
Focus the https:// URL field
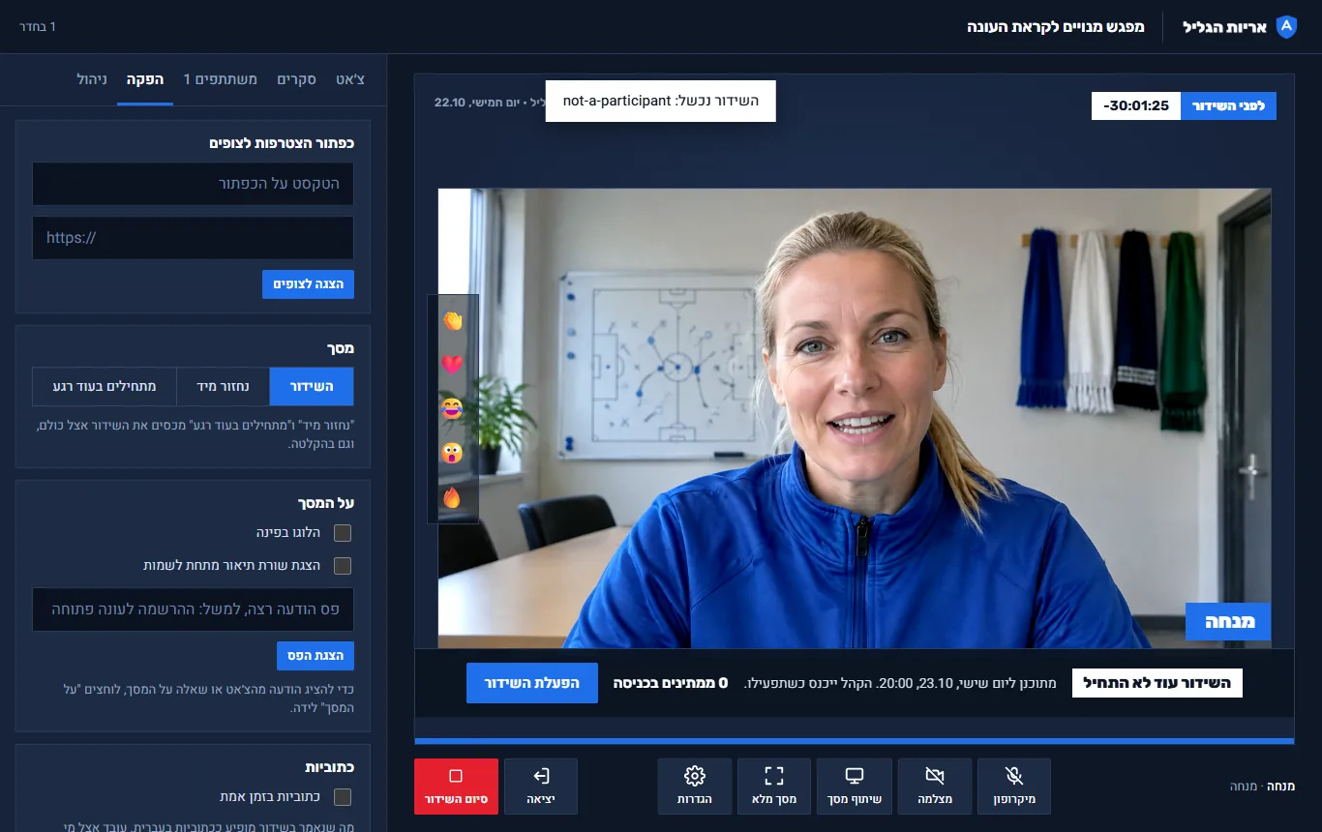(x=193, y=238)
